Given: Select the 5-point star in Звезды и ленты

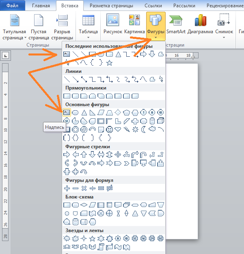Looking at the screenshot, I should tap(93, 238).
